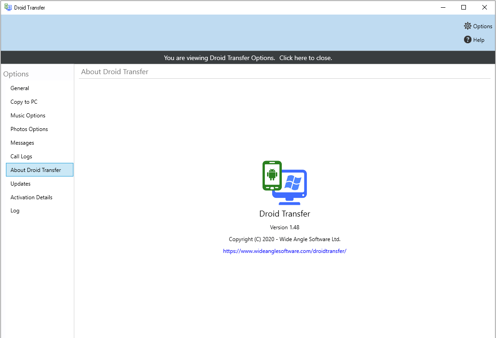Go to Photos Options

[x=40, y=129]
